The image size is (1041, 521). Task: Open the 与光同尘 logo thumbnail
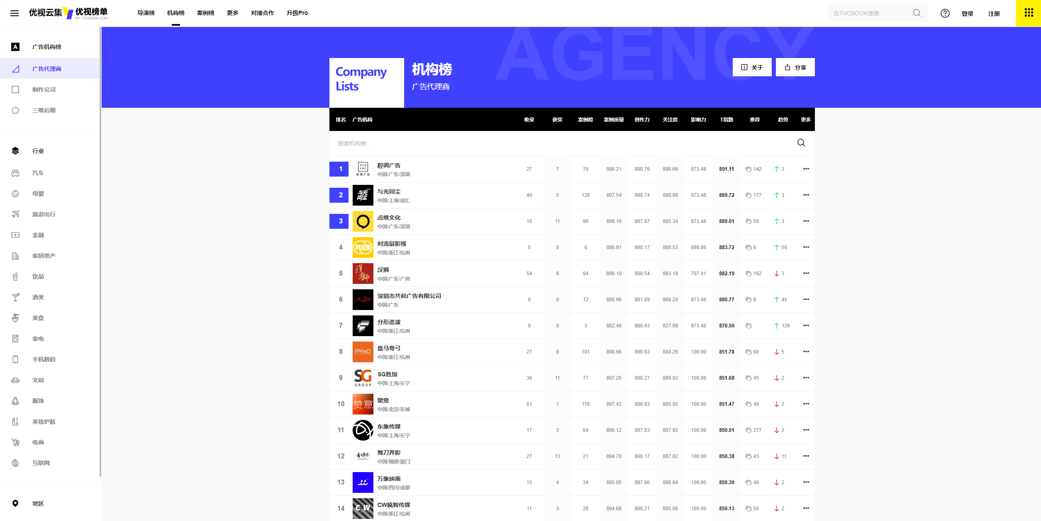coord(363,195)
